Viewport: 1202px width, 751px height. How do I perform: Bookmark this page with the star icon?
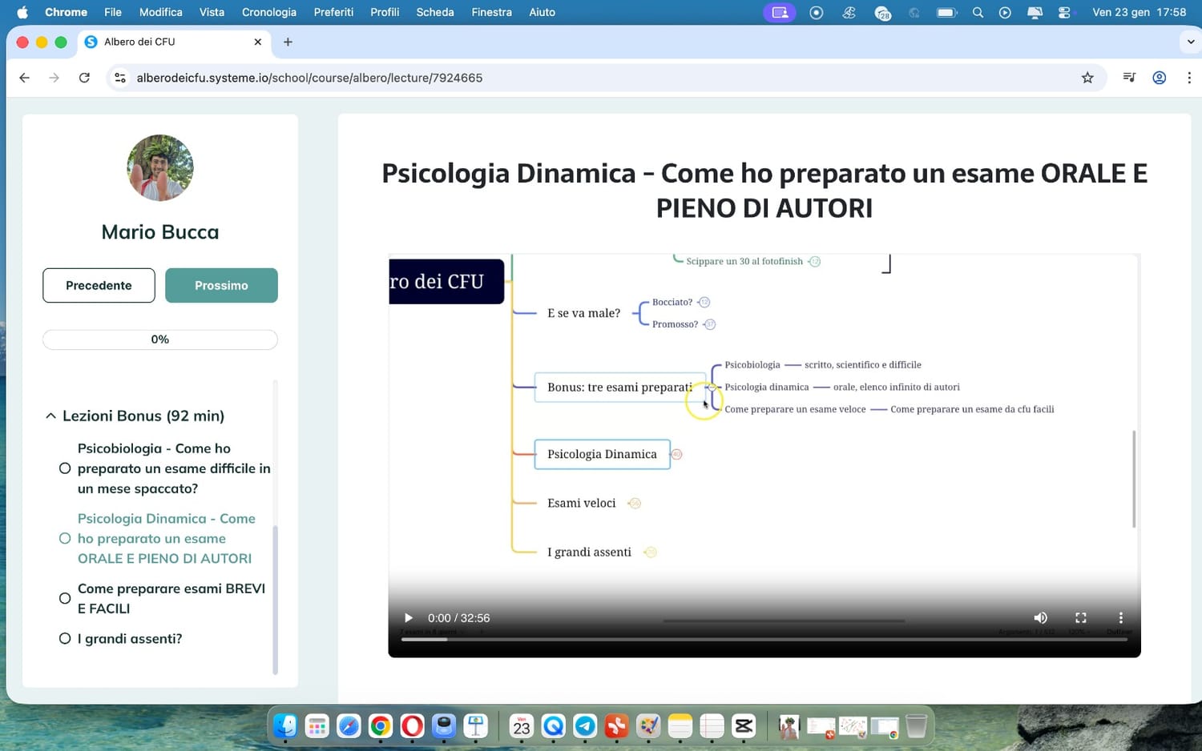(x=1087, y=78)
